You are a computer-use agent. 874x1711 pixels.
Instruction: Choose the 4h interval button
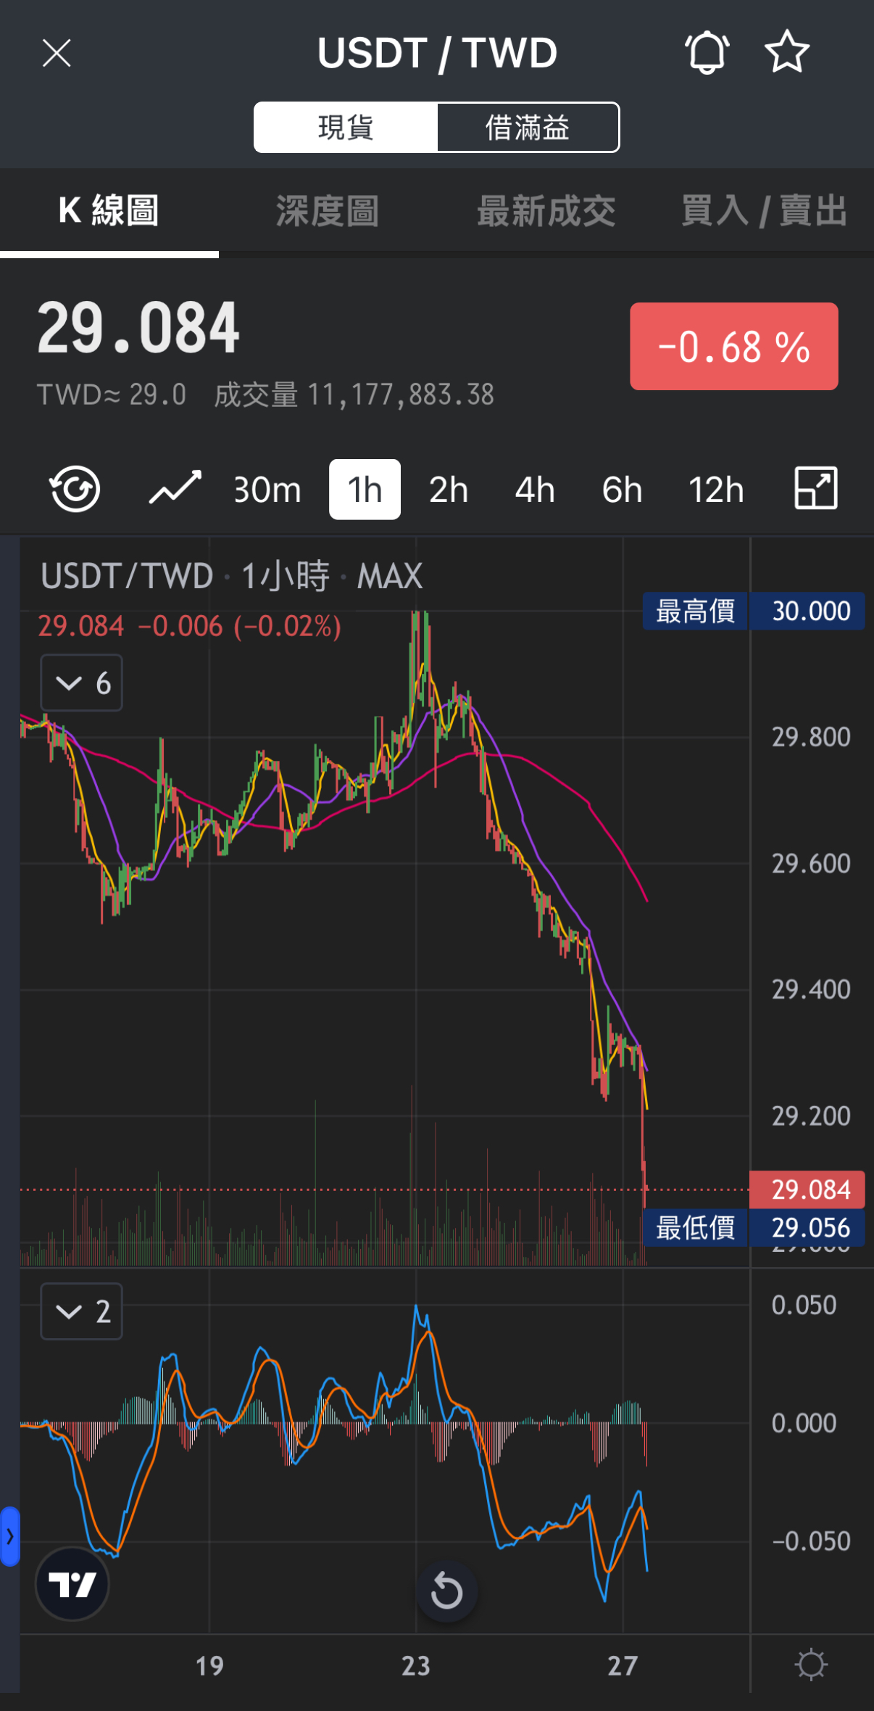[x=535, y=490]
